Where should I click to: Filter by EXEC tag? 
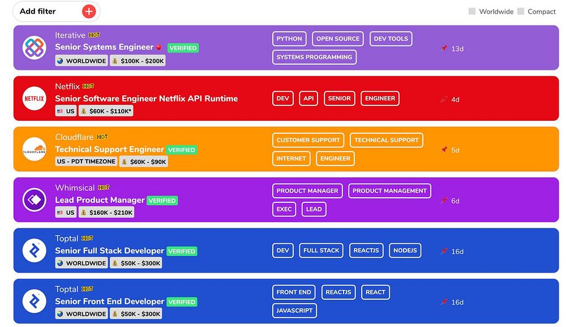(284, 209)
